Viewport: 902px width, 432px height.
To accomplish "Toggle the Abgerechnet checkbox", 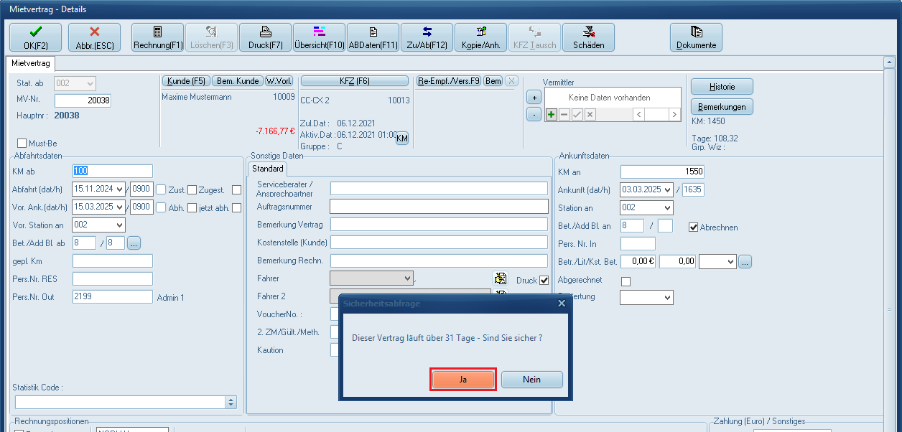I will pos(626,281).
